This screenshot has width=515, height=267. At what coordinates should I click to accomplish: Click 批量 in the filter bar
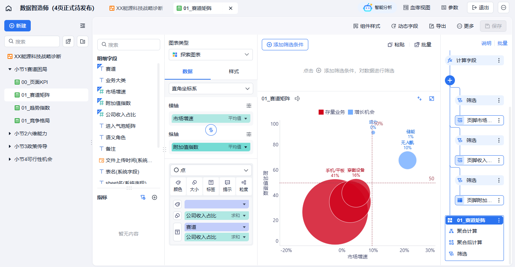pos(423,45)
